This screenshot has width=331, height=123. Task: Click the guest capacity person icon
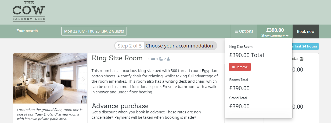tap(168, 59)
